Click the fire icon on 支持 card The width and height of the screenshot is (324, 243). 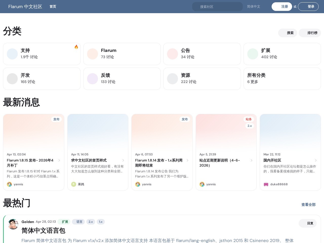[76, 47]
